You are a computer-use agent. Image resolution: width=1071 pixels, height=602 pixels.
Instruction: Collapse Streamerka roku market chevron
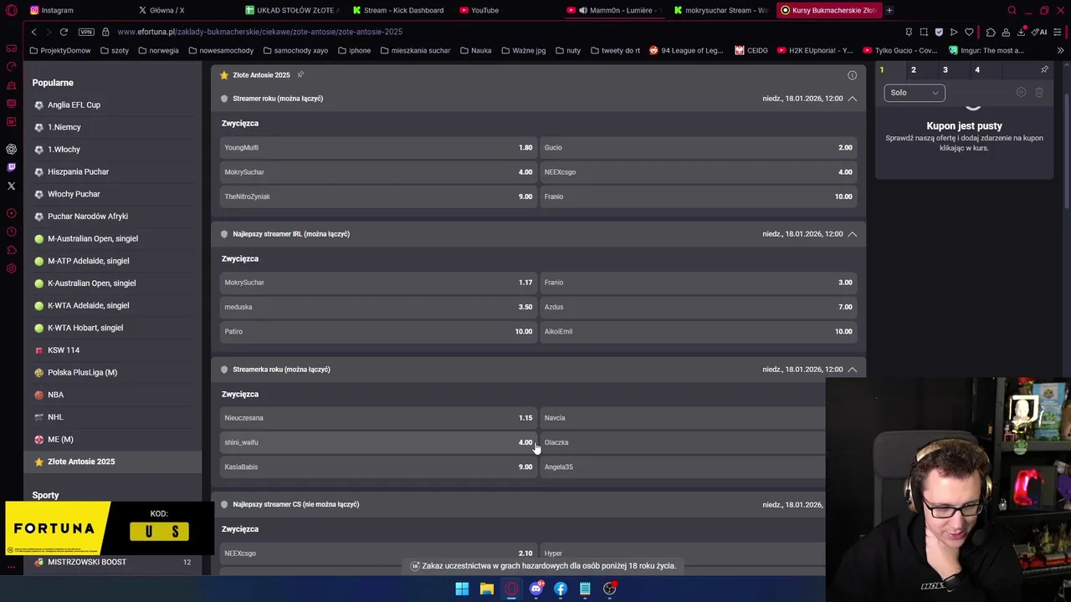pyautogui.click(x=852, y=370)
